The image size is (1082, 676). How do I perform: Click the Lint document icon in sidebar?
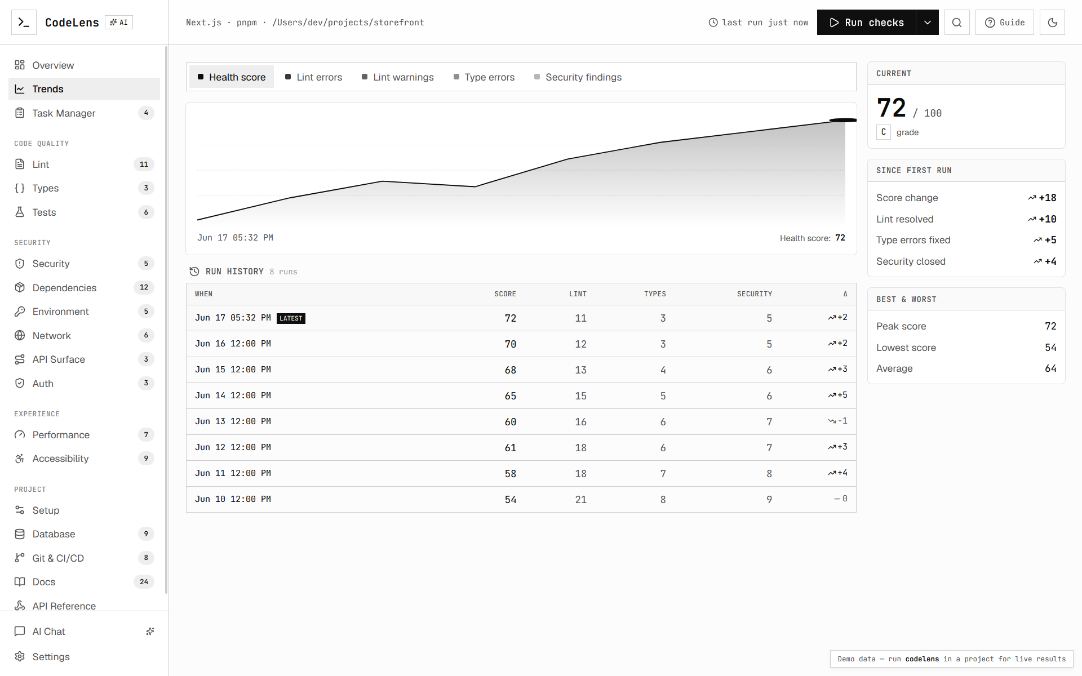(x=20, y=164)
